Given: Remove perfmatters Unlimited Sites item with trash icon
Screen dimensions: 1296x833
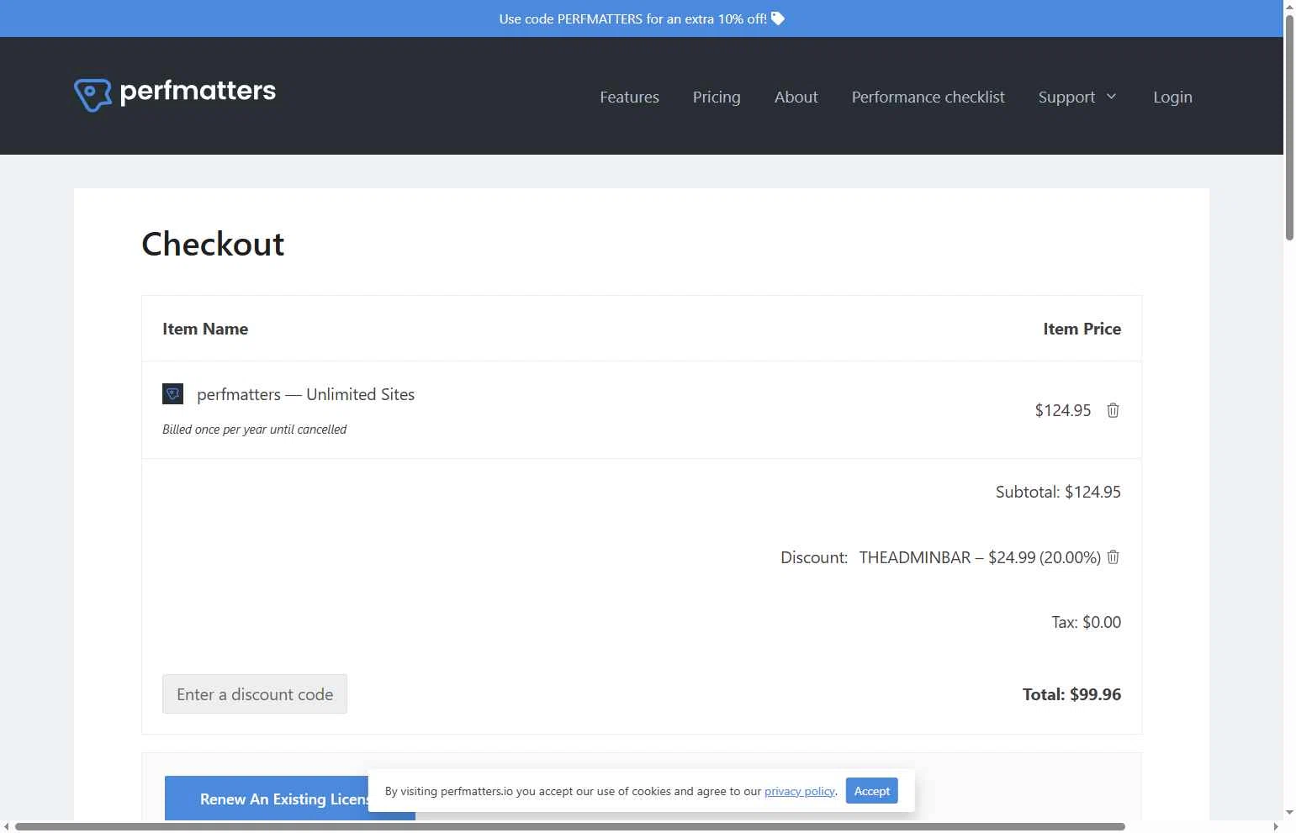Looking at the screenshot, I should [1113, 410].
